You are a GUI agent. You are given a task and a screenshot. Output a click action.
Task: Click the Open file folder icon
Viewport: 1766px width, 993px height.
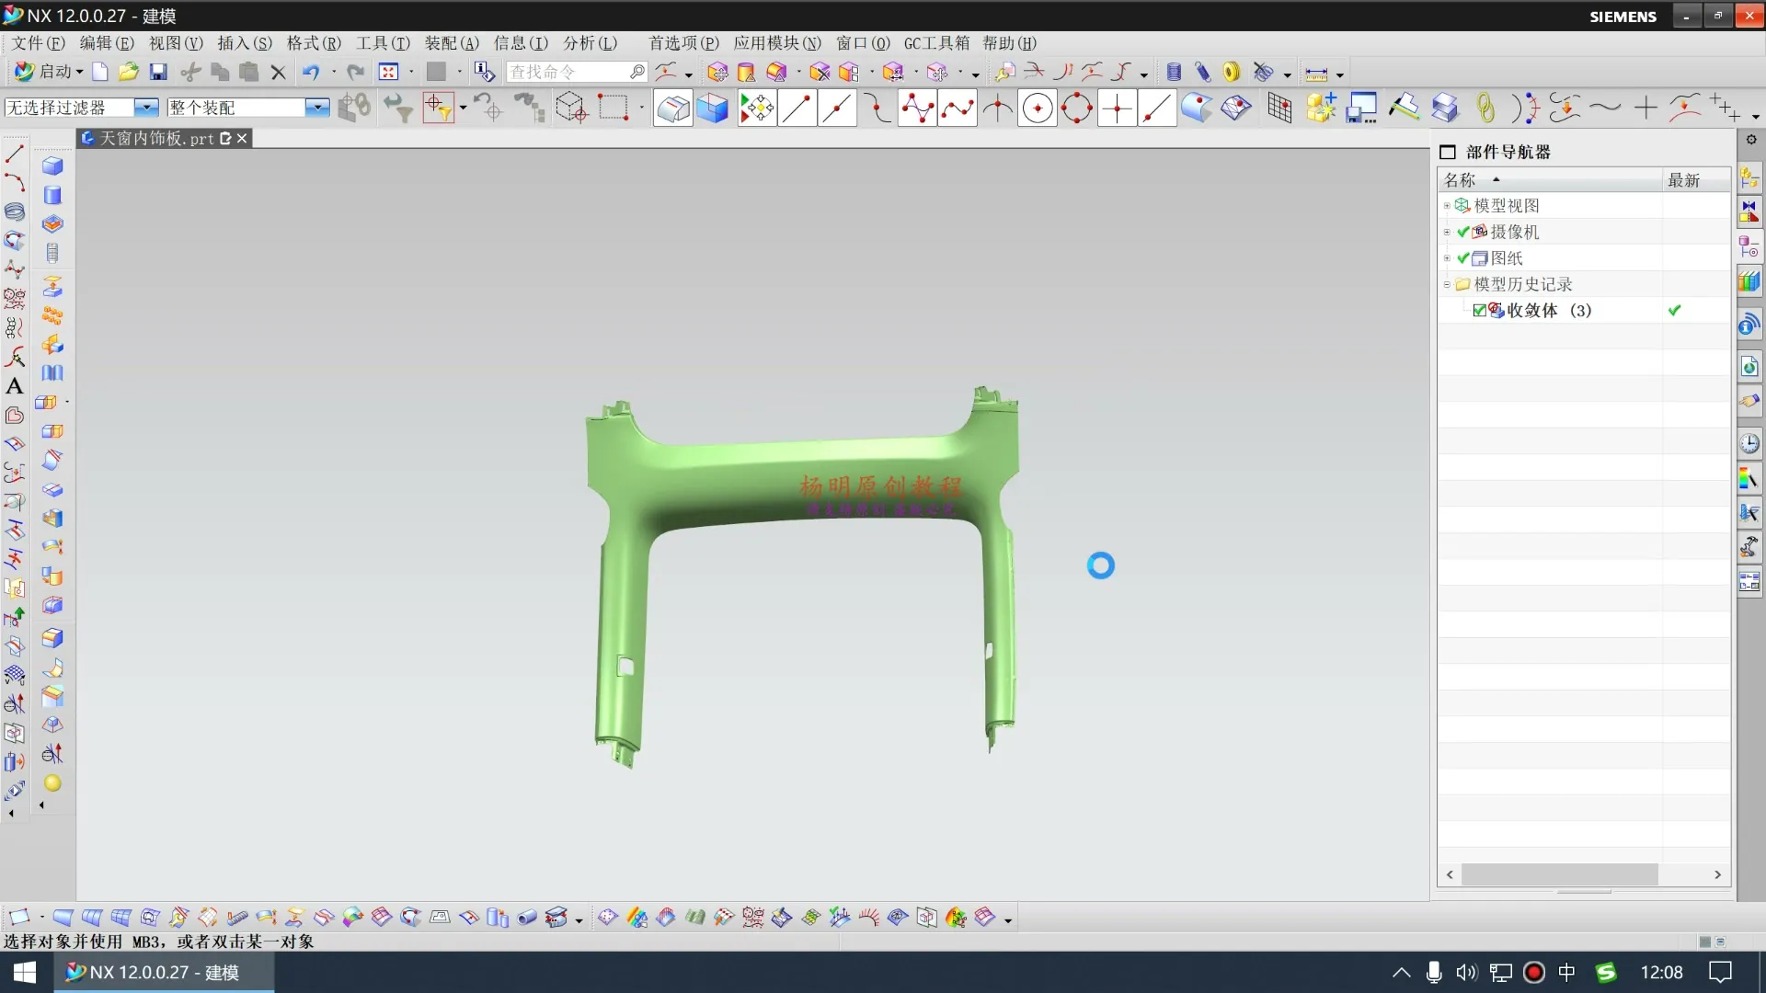129,72
